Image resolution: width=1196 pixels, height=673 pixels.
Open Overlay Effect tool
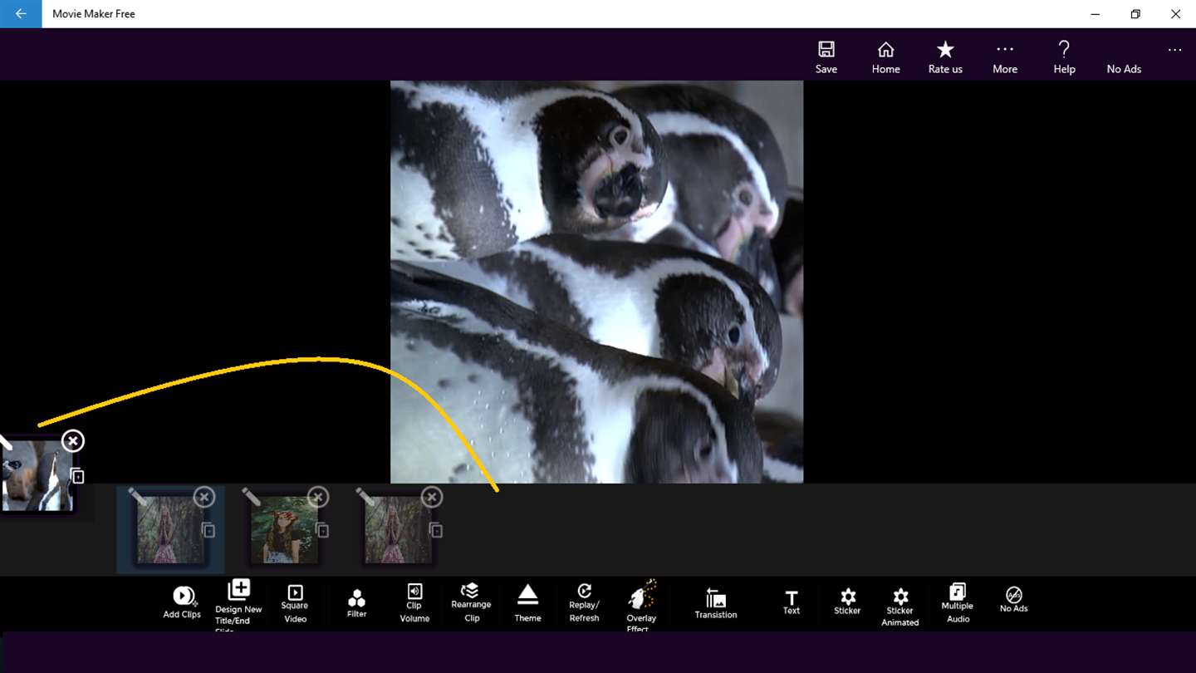(641, 605)
